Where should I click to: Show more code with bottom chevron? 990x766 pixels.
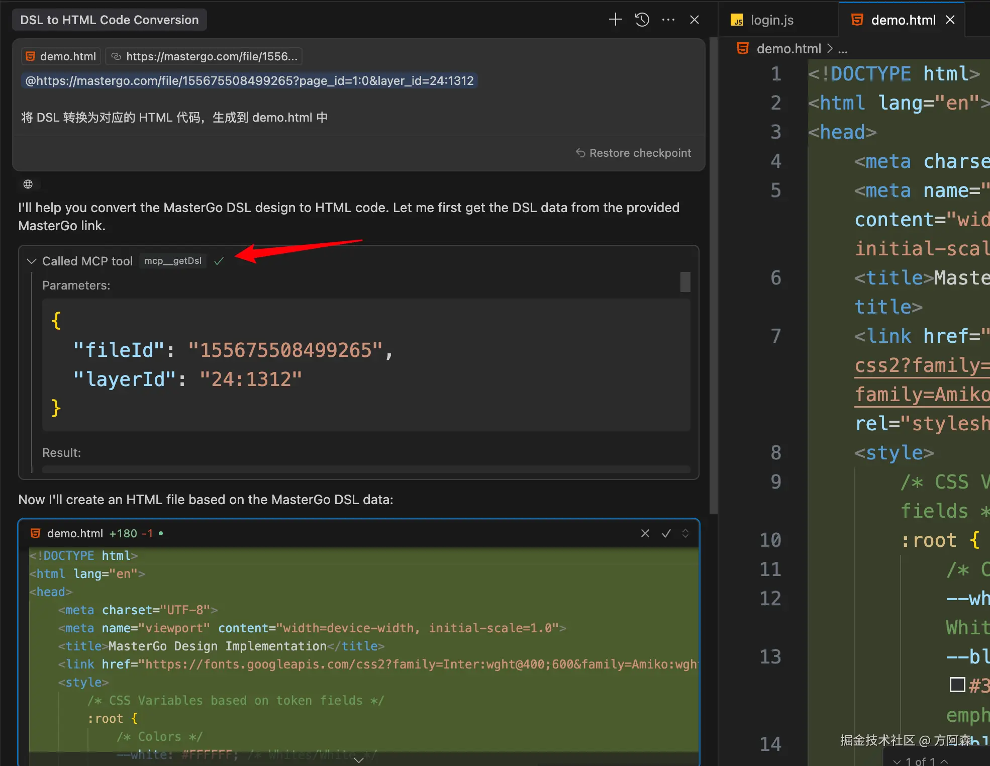[x=359, y=760]
